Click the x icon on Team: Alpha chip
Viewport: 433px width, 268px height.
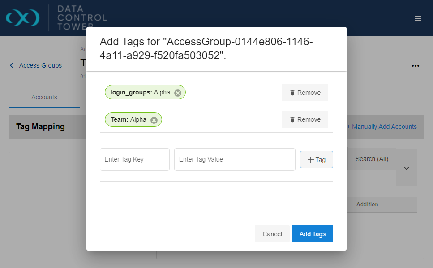pos(154,120)
